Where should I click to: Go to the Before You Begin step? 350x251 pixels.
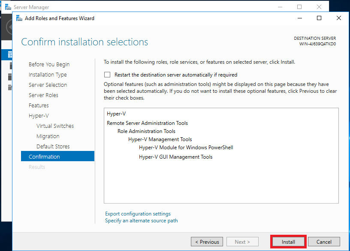tap(49, 65)
